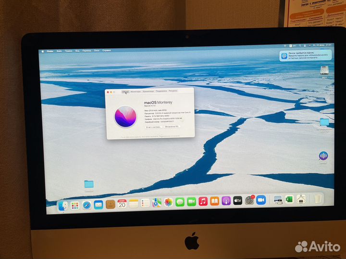Open the Правка menu

[69, 51]
